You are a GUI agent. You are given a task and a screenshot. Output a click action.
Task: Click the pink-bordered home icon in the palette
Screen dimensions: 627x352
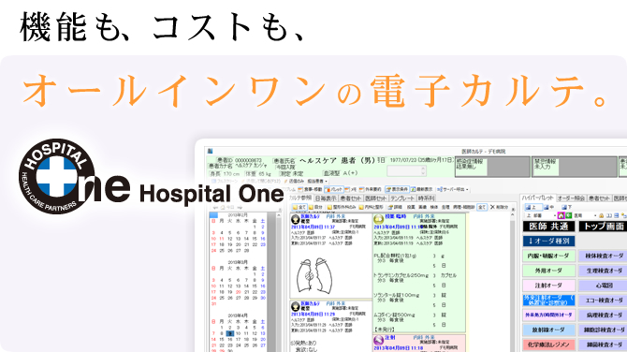tap(561, 215)
